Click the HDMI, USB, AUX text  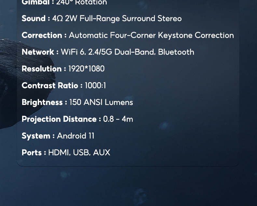point(79,152)
